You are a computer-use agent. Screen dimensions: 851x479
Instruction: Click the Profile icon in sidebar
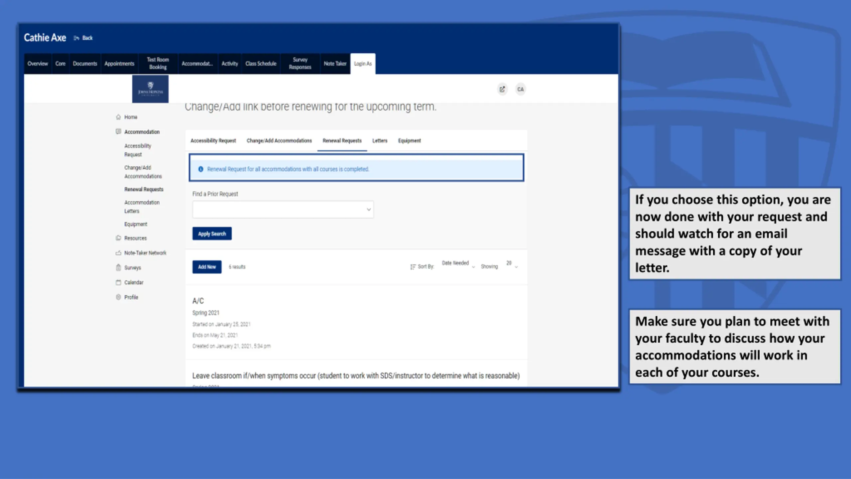click(118, 297)
